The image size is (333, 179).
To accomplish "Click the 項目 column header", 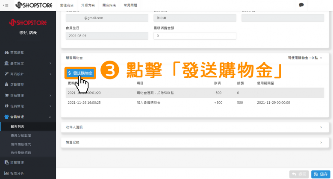I will pyautogui.click(x=140, y=83).
